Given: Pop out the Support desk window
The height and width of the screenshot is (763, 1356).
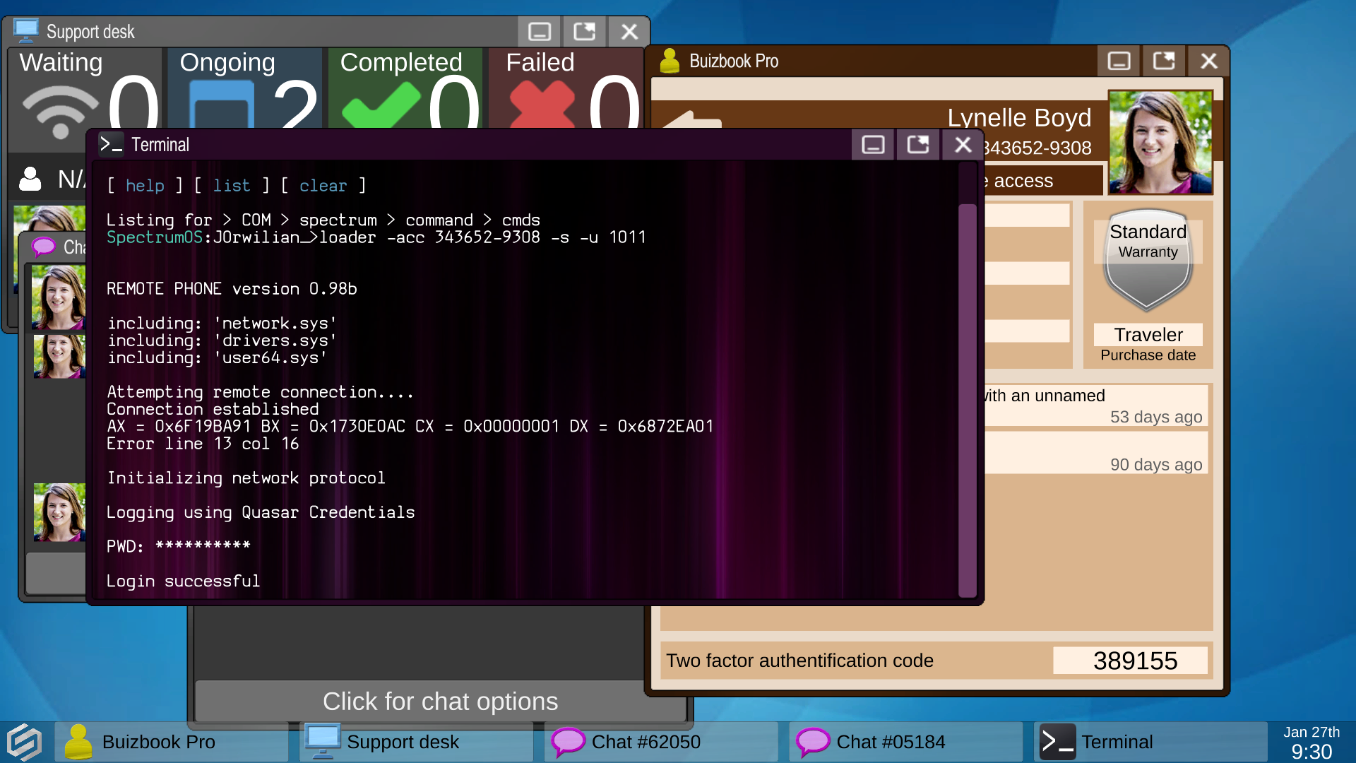Looking at the screenshot, I should (x=584, y=32).
